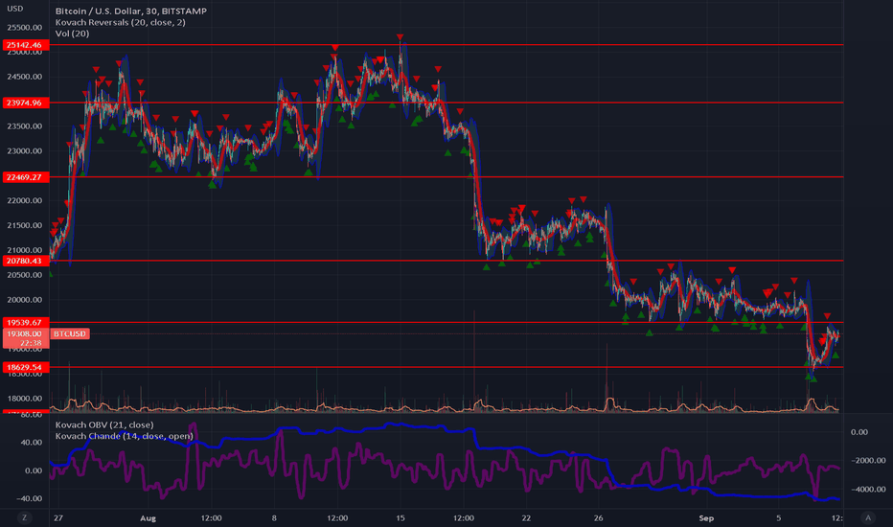This screenshot has height=527, width=893.
Task: Click the 20780.43 price level label
Action: [x=26, y=261]
